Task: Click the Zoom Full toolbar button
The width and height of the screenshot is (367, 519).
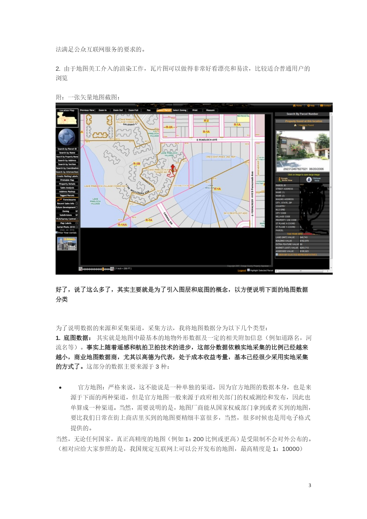Action: (x=133, y=110)
